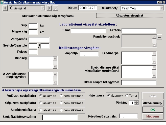Click the application icon in title bar

(x=2, y=2)
